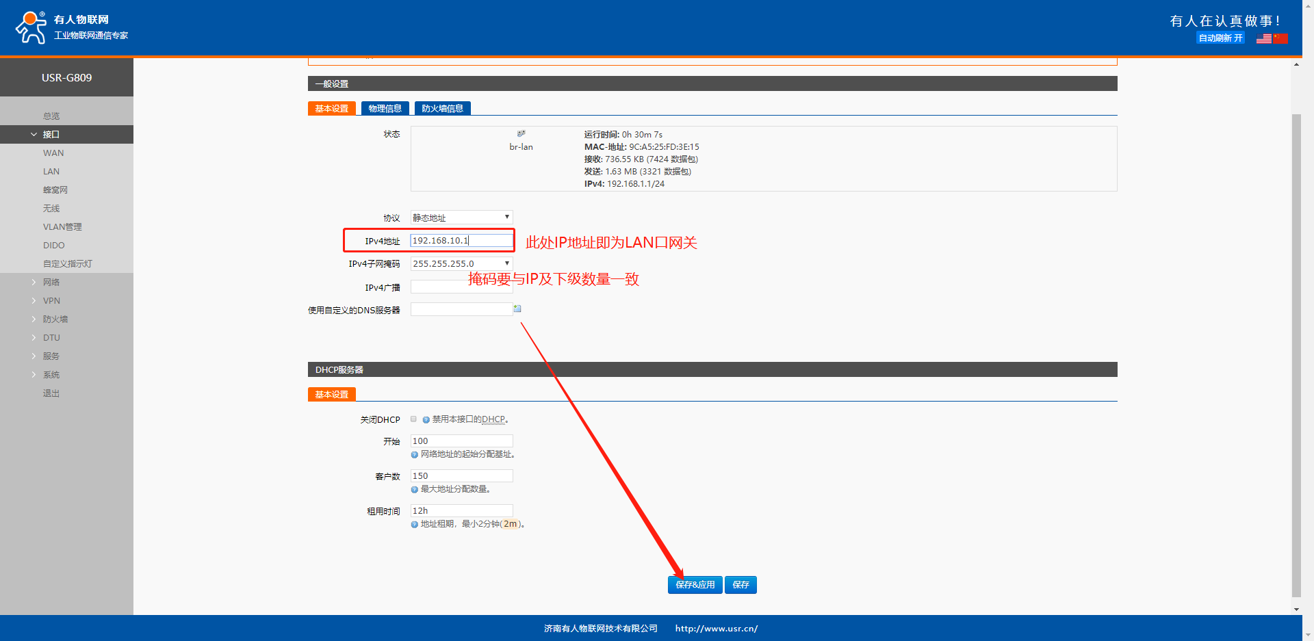
Task: Enable the 关闭DHCP checkbox
Action: (x=413, y=419)
